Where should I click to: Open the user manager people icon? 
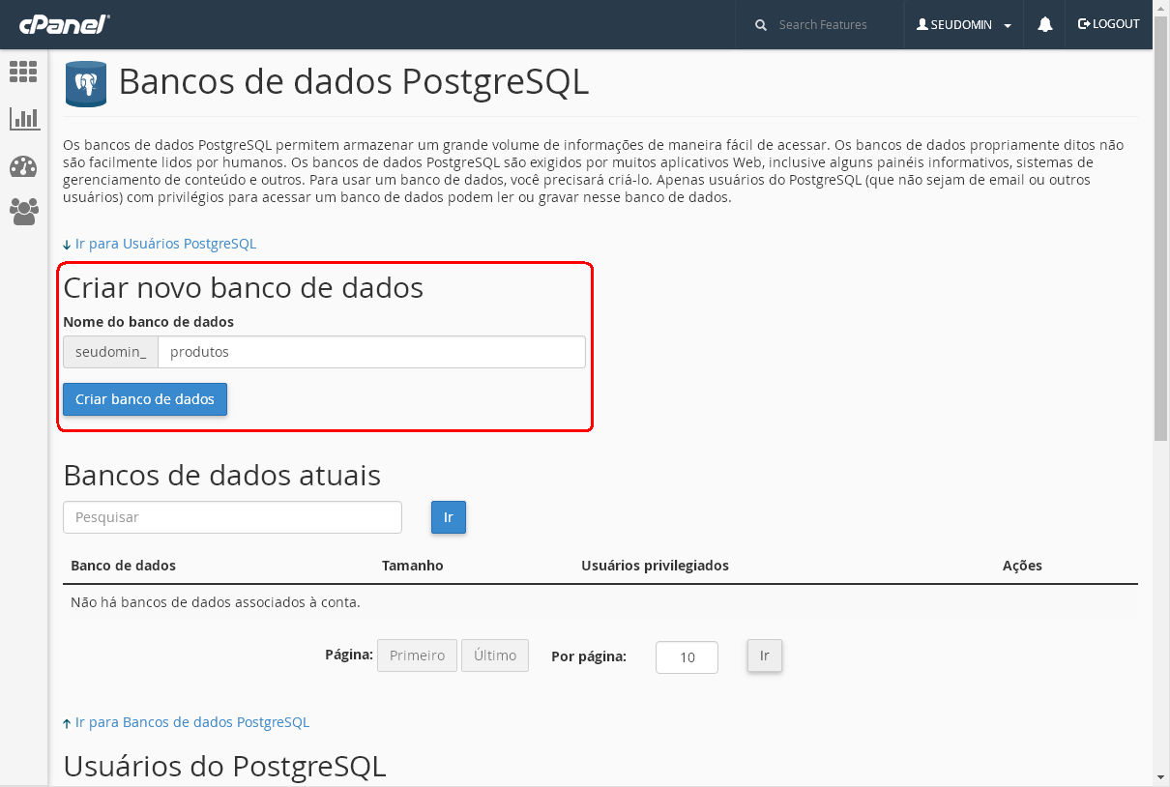point(24,212)
